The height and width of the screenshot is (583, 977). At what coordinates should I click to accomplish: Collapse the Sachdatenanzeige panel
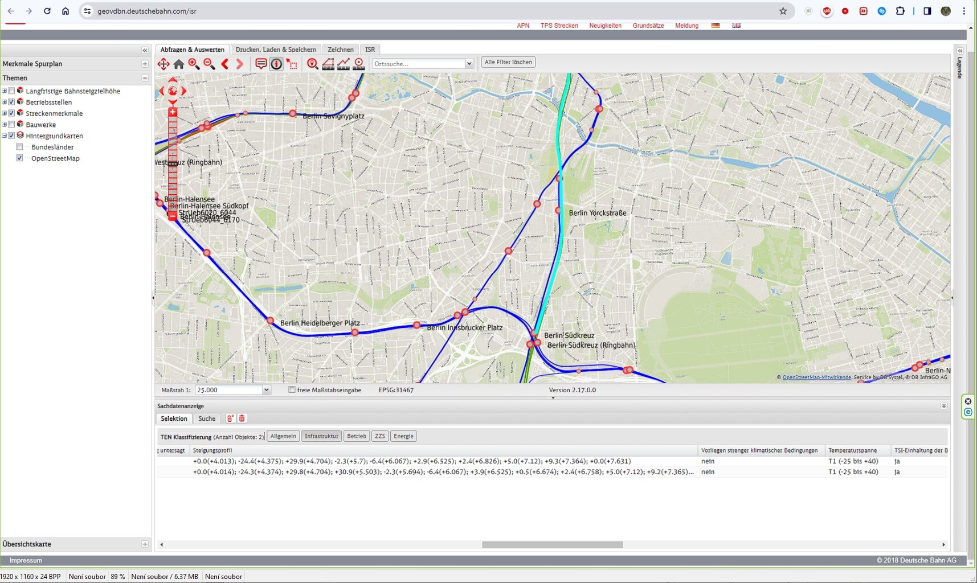(x=943, y=406)
